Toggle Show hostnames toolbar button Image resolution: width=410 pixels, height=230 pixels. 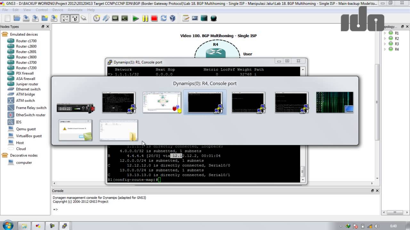(x=75, y=18)
